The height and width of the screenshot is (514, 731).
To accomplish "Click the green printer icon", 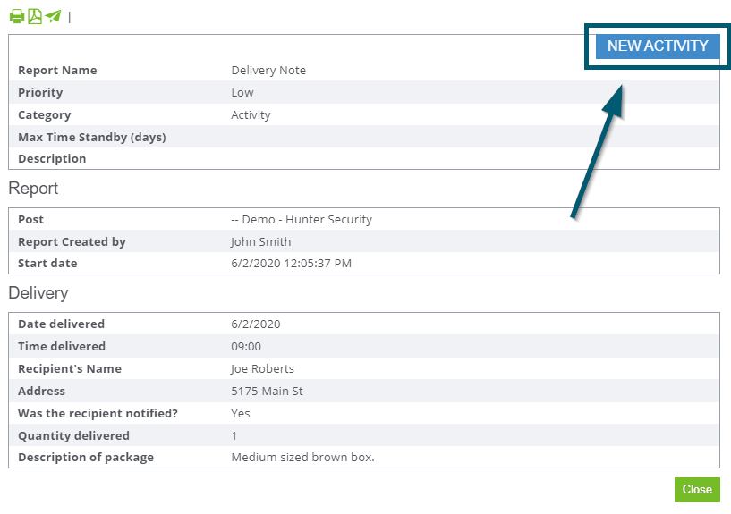I will click(x=17, y=16).
